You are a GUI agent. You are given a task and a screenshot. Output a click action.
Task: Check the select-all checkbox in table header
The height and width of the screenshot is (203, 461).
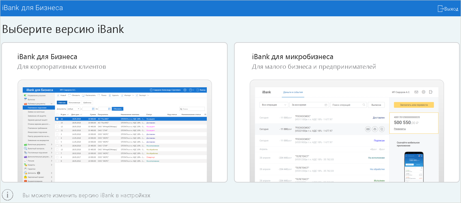(x=57, y=114)
